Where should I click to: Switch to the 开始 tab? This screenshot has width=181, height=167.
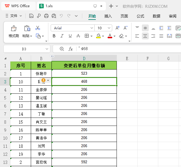click(92, 16)
